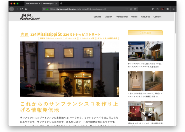Open the browser home page
185x132 pixels.
pos(26,9)
